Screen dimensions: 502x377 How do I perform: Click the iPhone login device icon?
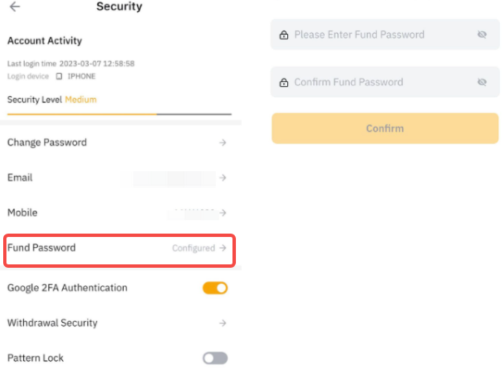[59, 76]
